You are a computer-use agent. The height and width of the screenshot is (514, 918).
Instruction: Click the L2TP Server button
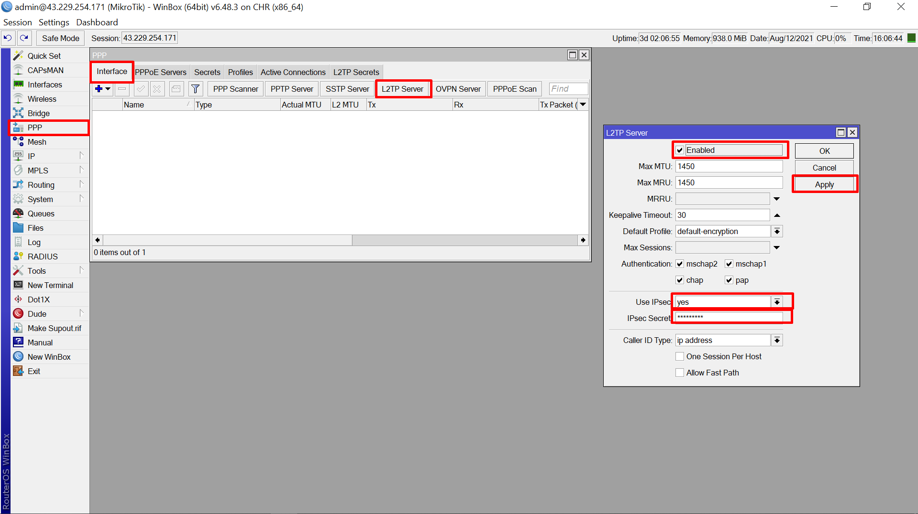402,89
